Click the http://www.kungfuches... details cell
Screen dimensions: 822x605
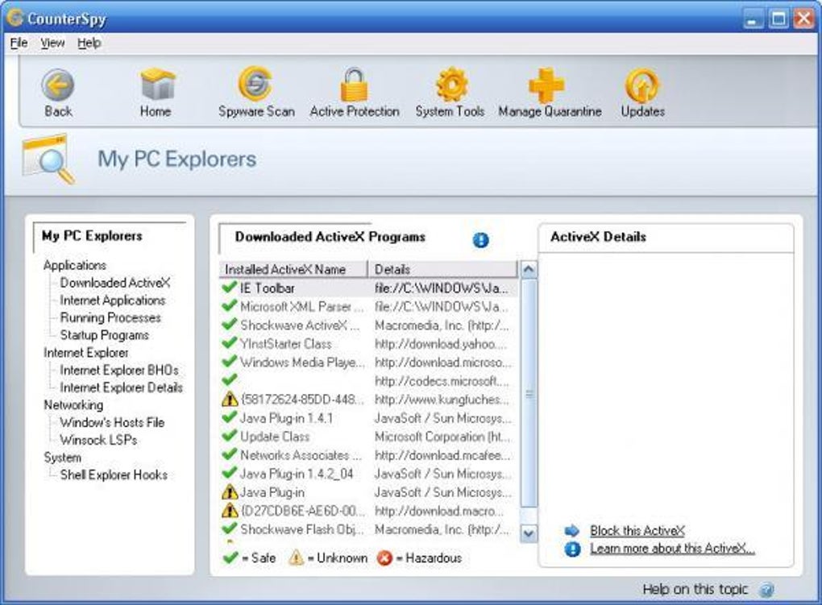[442, 400]
